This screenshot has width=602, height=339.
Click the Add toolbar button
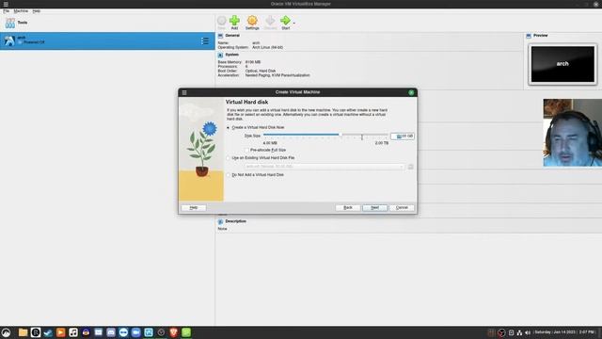234,23
